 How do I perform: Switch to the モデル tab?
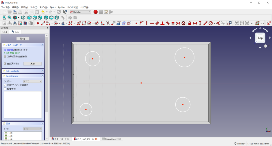[x=5, y=32]
